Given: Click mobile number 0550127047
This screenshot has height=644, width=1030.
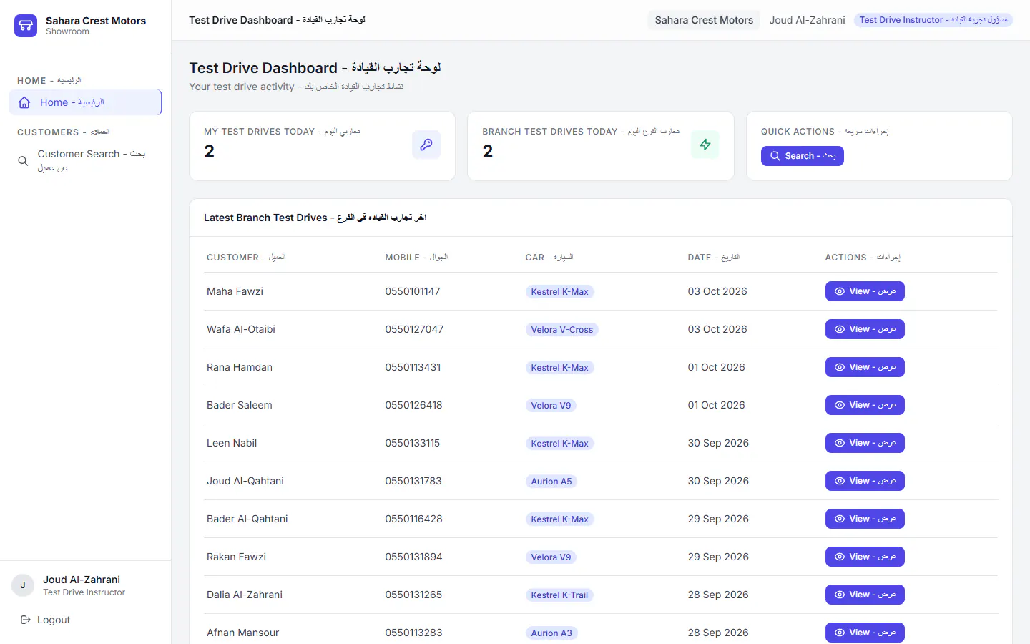Looking at the screenshot, I should pos(414,329).
